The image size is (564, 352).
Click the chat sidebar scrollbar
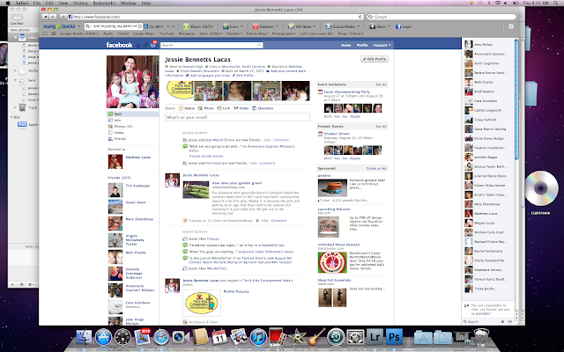516,99
